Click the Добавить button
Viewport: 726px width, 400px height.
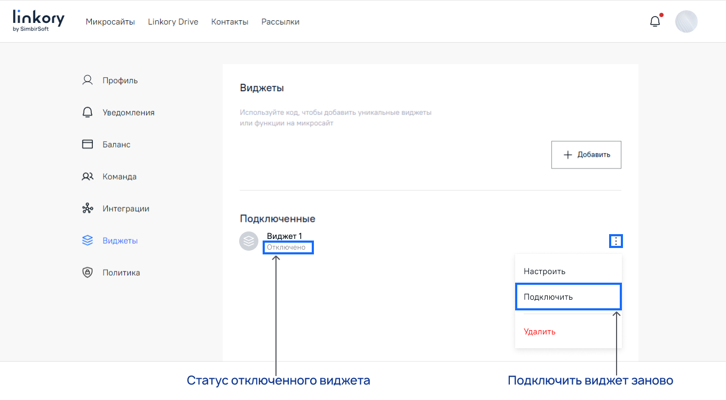(x=586, y=154)
